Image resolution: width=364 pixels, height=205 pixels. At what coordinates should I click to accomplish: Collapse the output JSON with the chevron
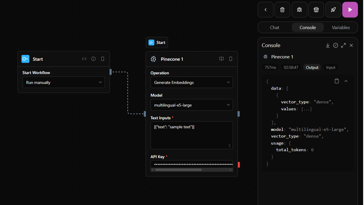[x=346, y=81]
